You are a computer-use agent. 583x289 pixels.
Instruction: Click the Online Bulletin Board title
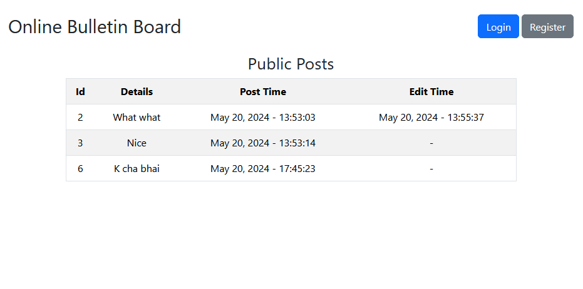point(95,27)
